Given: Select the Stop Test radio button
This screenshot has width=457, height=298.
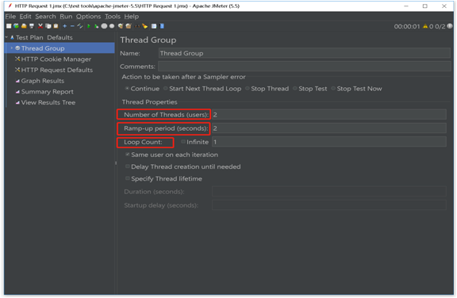Looking at the screenshot, I should 295,88.
